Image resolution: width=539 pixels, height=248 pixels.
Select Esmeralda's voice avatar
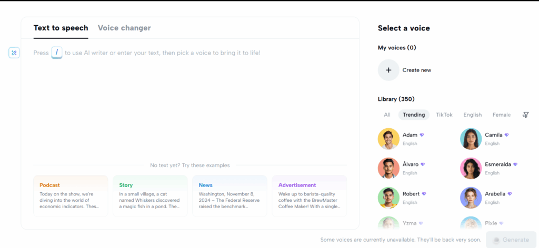tap(471, 169)
